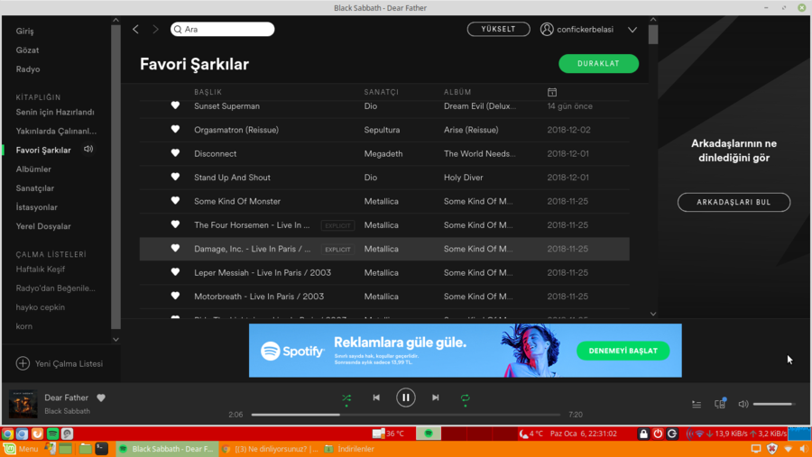Screen dimensions: 812x457
Task: Click the green DURAKLAT button
Action: click(x=598, y=64)
